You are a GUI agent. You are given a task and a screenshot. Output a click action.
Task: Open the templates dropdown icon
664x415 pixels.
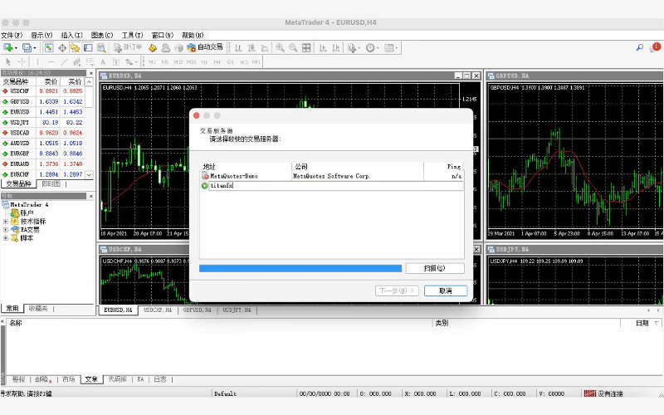390,48
